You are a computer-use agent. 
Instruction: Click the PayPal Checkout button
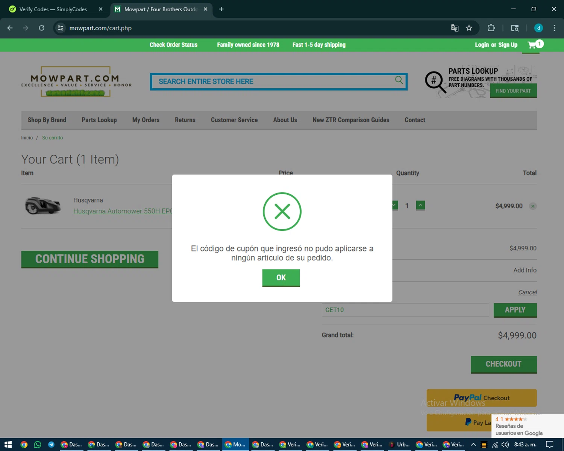pyautogui.click(x=482, y=398)
